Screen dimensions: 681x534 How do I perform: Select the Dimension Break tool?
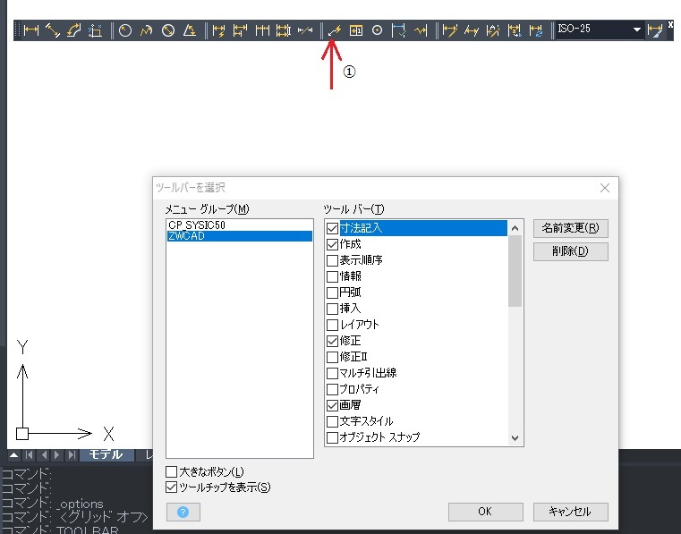coord(305,30)
